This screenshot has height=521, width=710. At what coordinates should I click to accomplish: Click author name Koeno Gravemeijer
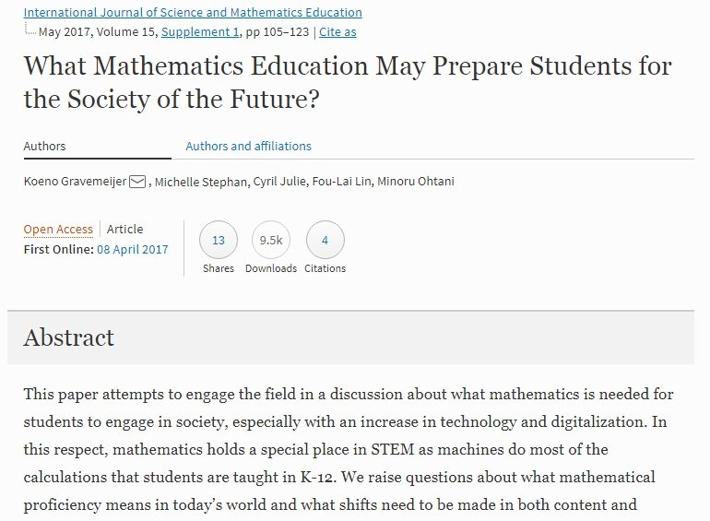pyautogui.click(x=75, y=181)
